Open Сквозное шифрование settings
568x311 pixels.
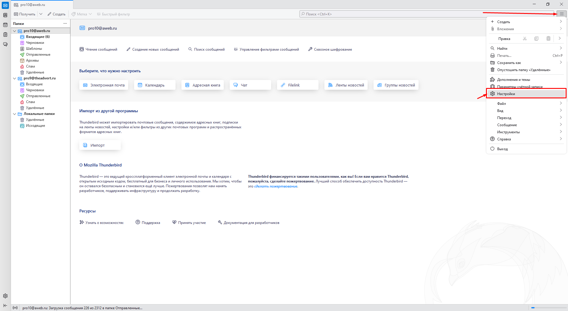pos(330,49)
